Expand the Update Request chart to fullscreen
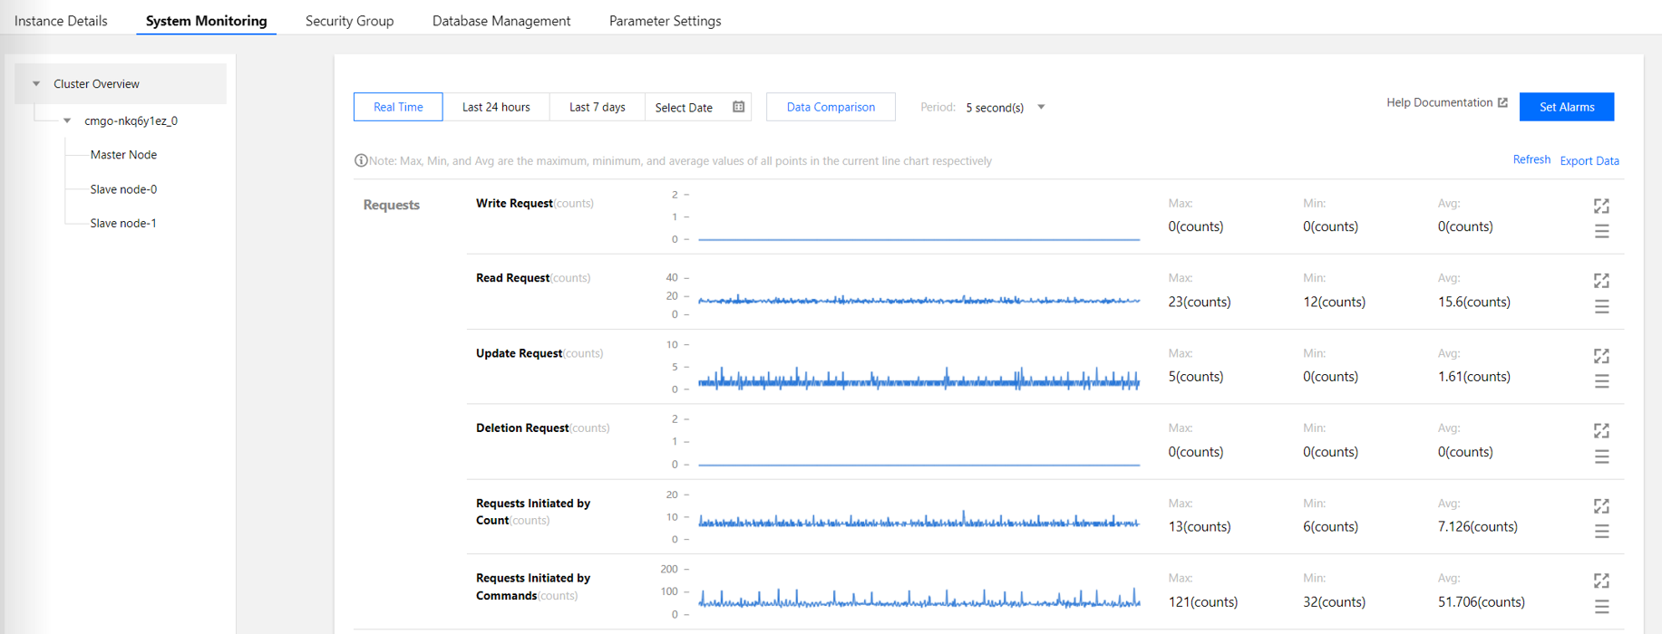 click(1601, 356)
